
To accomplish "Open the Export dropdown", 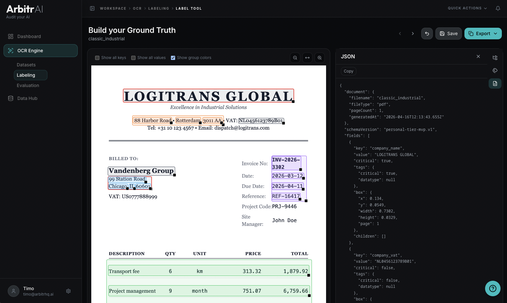I will pyautogui.click(x=483, y=34).
